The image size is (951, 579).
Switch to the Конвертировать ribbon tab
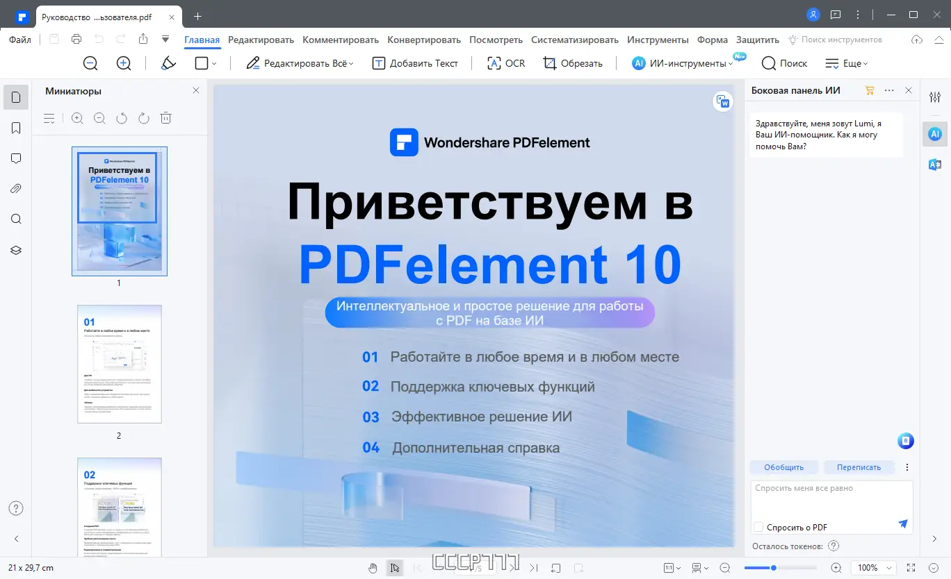click(424, 40)
